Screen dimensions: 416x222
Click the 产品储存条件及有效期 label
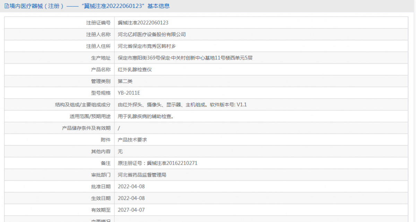(86, 128)
